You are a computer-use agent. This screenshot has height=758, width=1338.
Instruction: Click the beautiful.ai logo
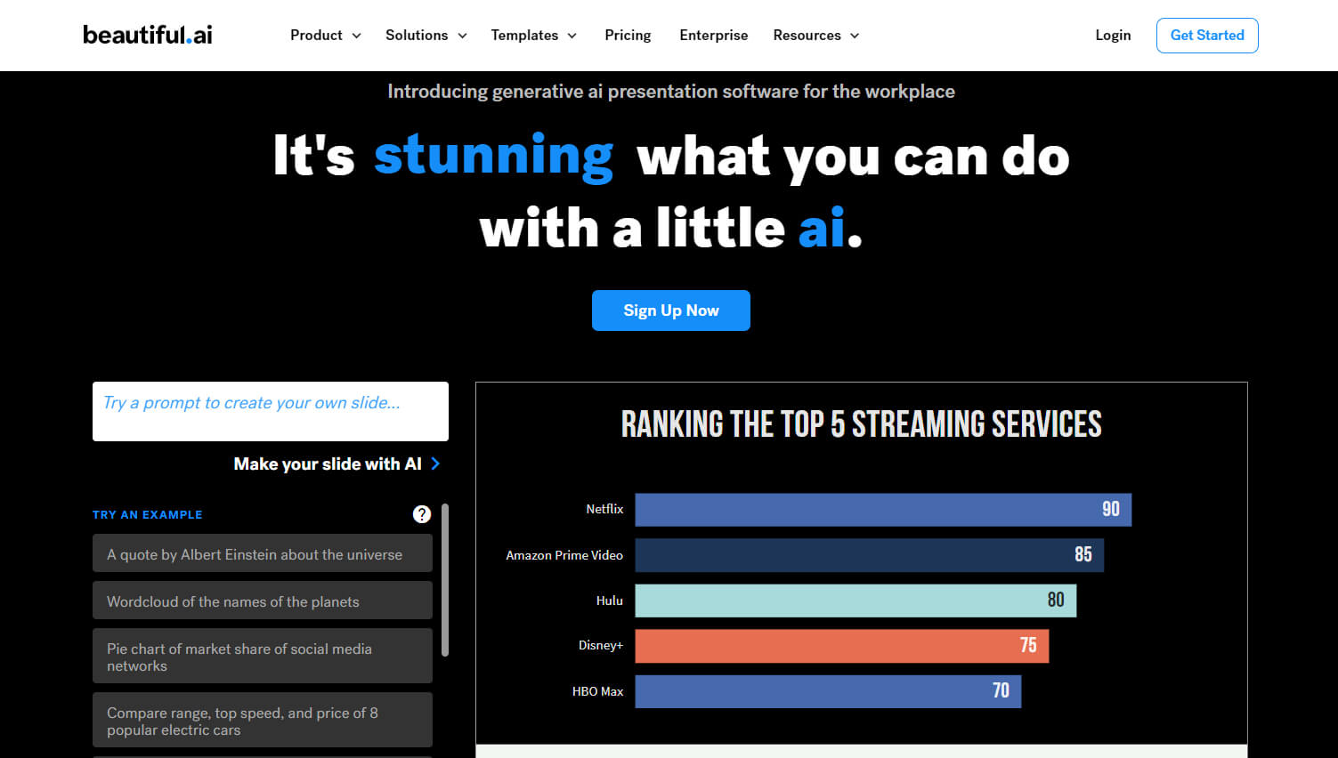coord(148,35)
